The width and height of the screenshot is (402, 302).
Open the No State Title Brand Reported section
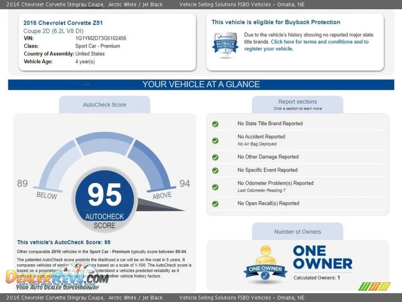coord(270,123)
